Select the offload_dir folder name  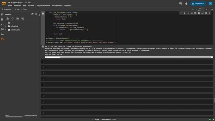[14, 26]
